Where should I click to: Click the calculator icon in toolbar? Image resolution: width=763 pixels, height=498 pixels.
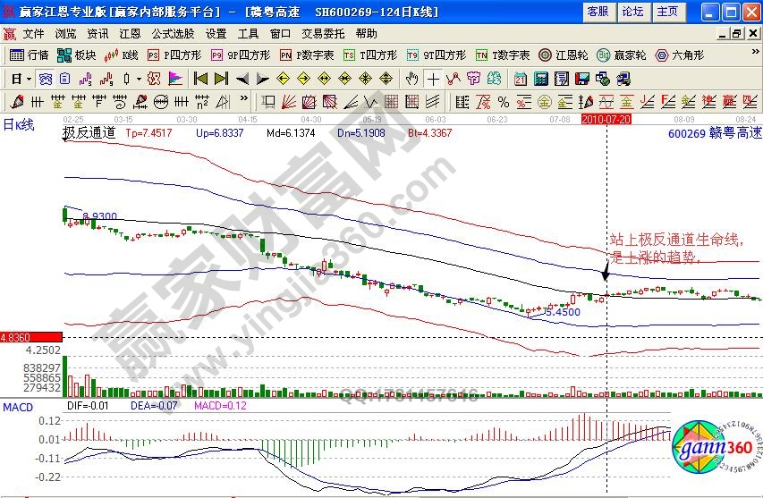(541, 78)
